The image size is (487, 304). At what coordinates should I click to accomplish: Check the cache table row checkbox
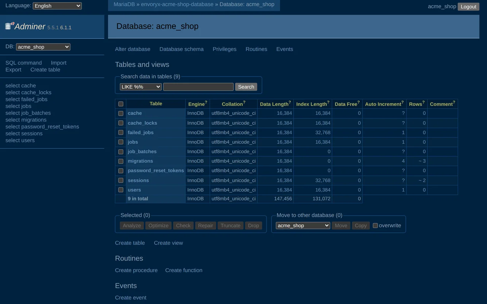pyautogui.click(x=121, y=113)
